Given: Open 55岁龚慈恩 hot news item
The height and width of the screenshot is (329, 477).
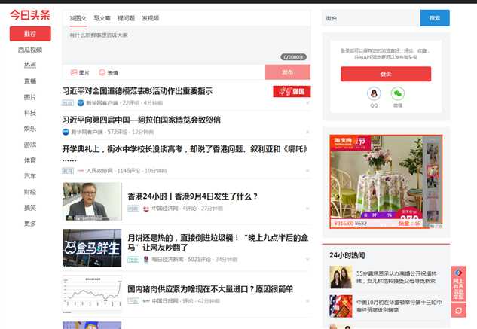Looking at the screenshot, I should pyautogui.click(x=396, y=277).
